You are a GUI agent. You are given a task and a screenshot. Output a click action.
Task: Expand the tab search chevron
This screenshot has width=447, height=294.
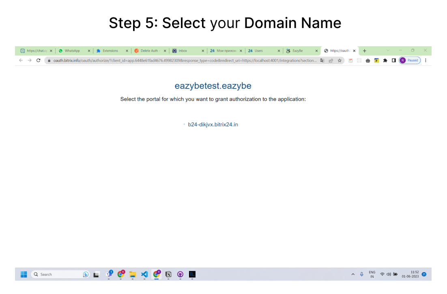[388, 50]
